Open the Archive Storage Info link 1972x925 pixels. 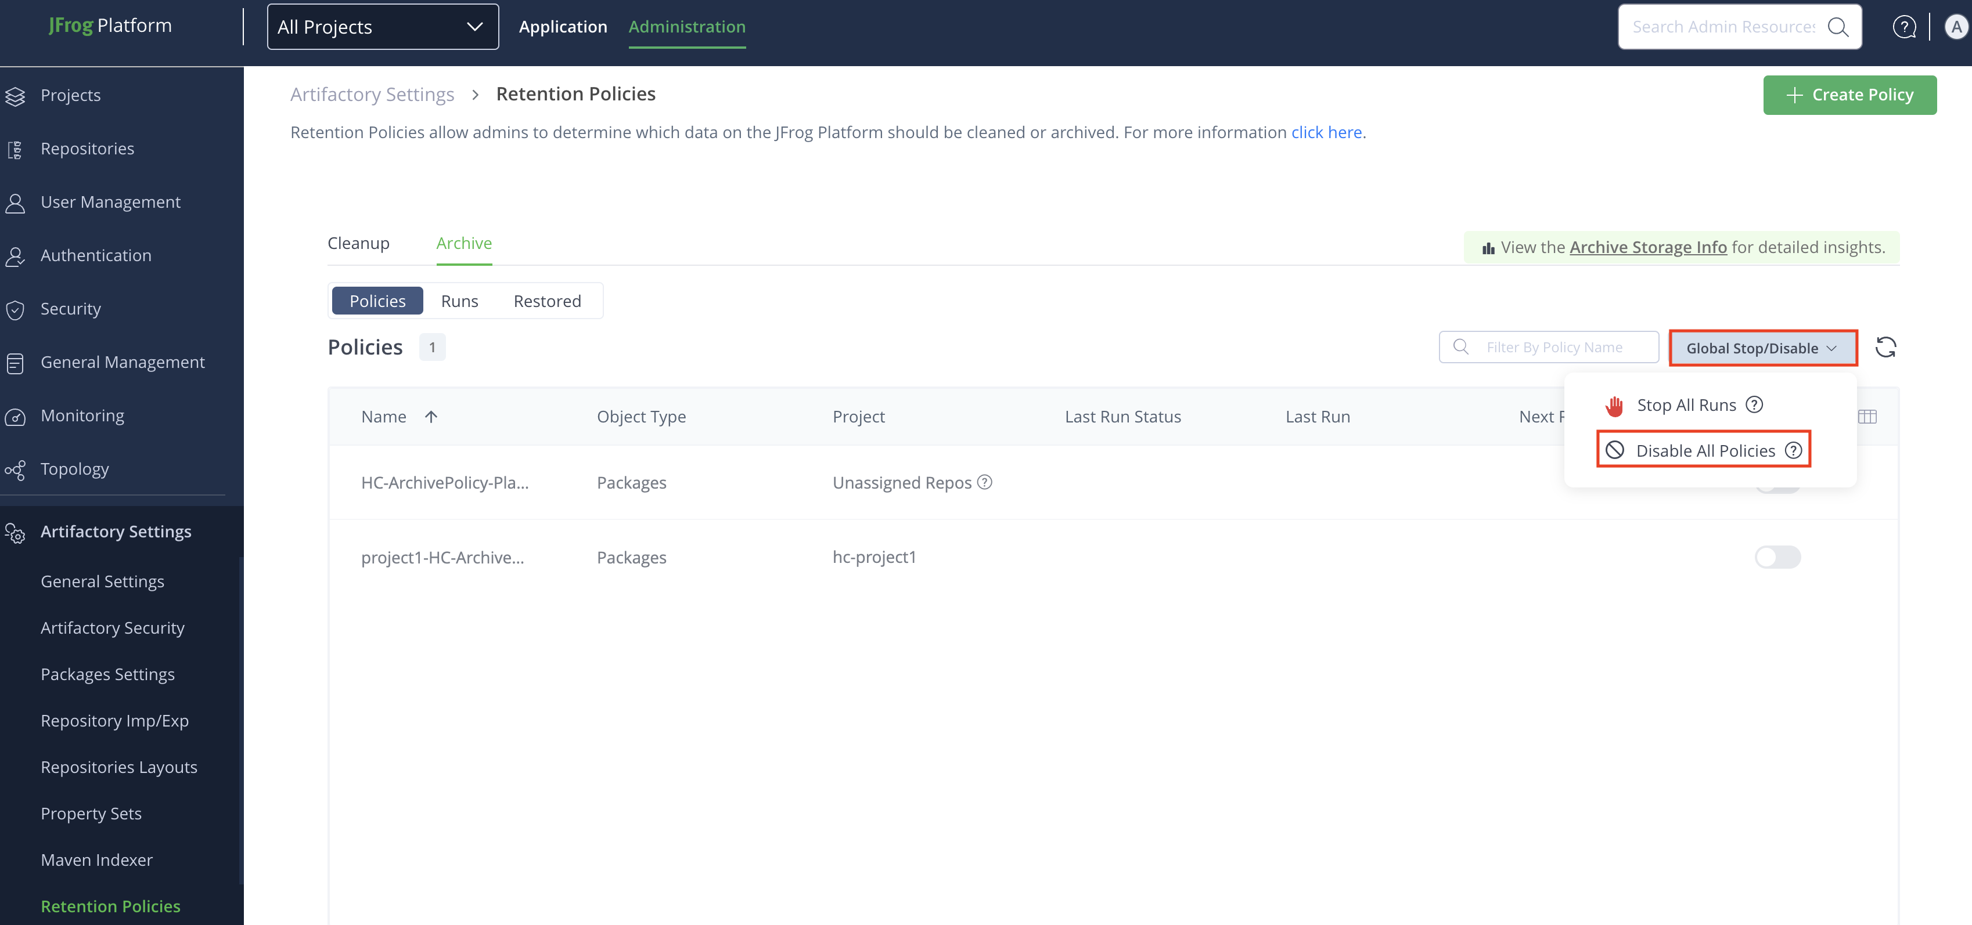pyautogui.click(x=1647, y=247)
